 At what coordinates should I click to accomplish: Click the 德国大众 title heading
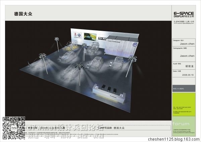click(x=23, y=14)
